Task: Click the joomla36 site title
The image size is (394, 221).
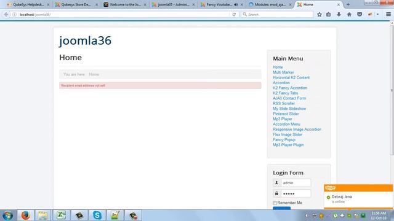Action: tap(85, 41)
